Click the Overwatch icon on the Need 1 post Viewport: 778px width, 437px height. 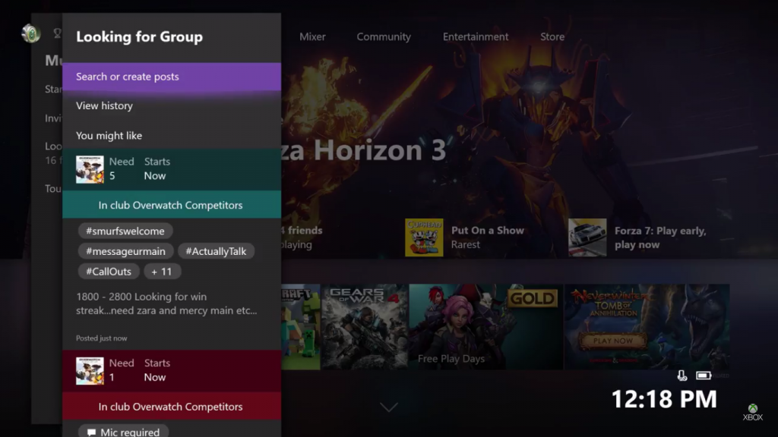pos(90,370)
